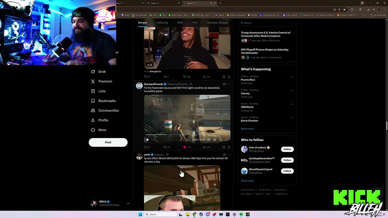Bookmark the GermanStrands post
This screenshot has height=218, width=388.
(x=224, y=147)
